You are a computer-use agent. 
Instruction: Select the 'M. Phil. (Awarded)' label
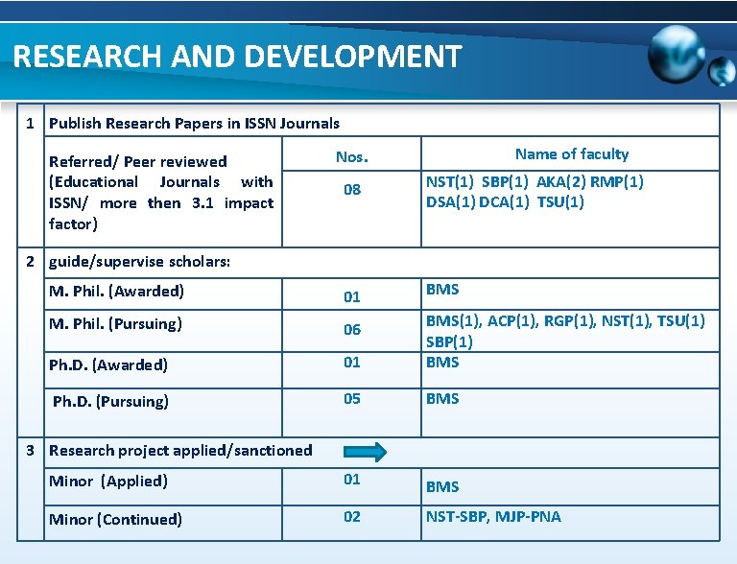[x=116, y=291]
